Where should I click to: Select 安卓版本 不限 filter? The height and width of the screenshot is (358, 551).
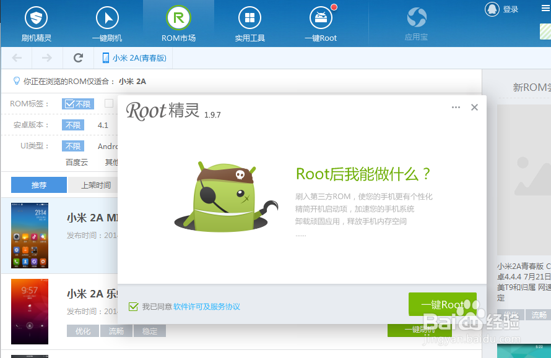pos(73,125)
